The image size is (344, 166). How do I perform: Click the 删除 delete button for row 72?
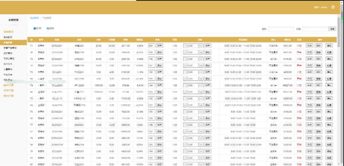pos(318,59)
